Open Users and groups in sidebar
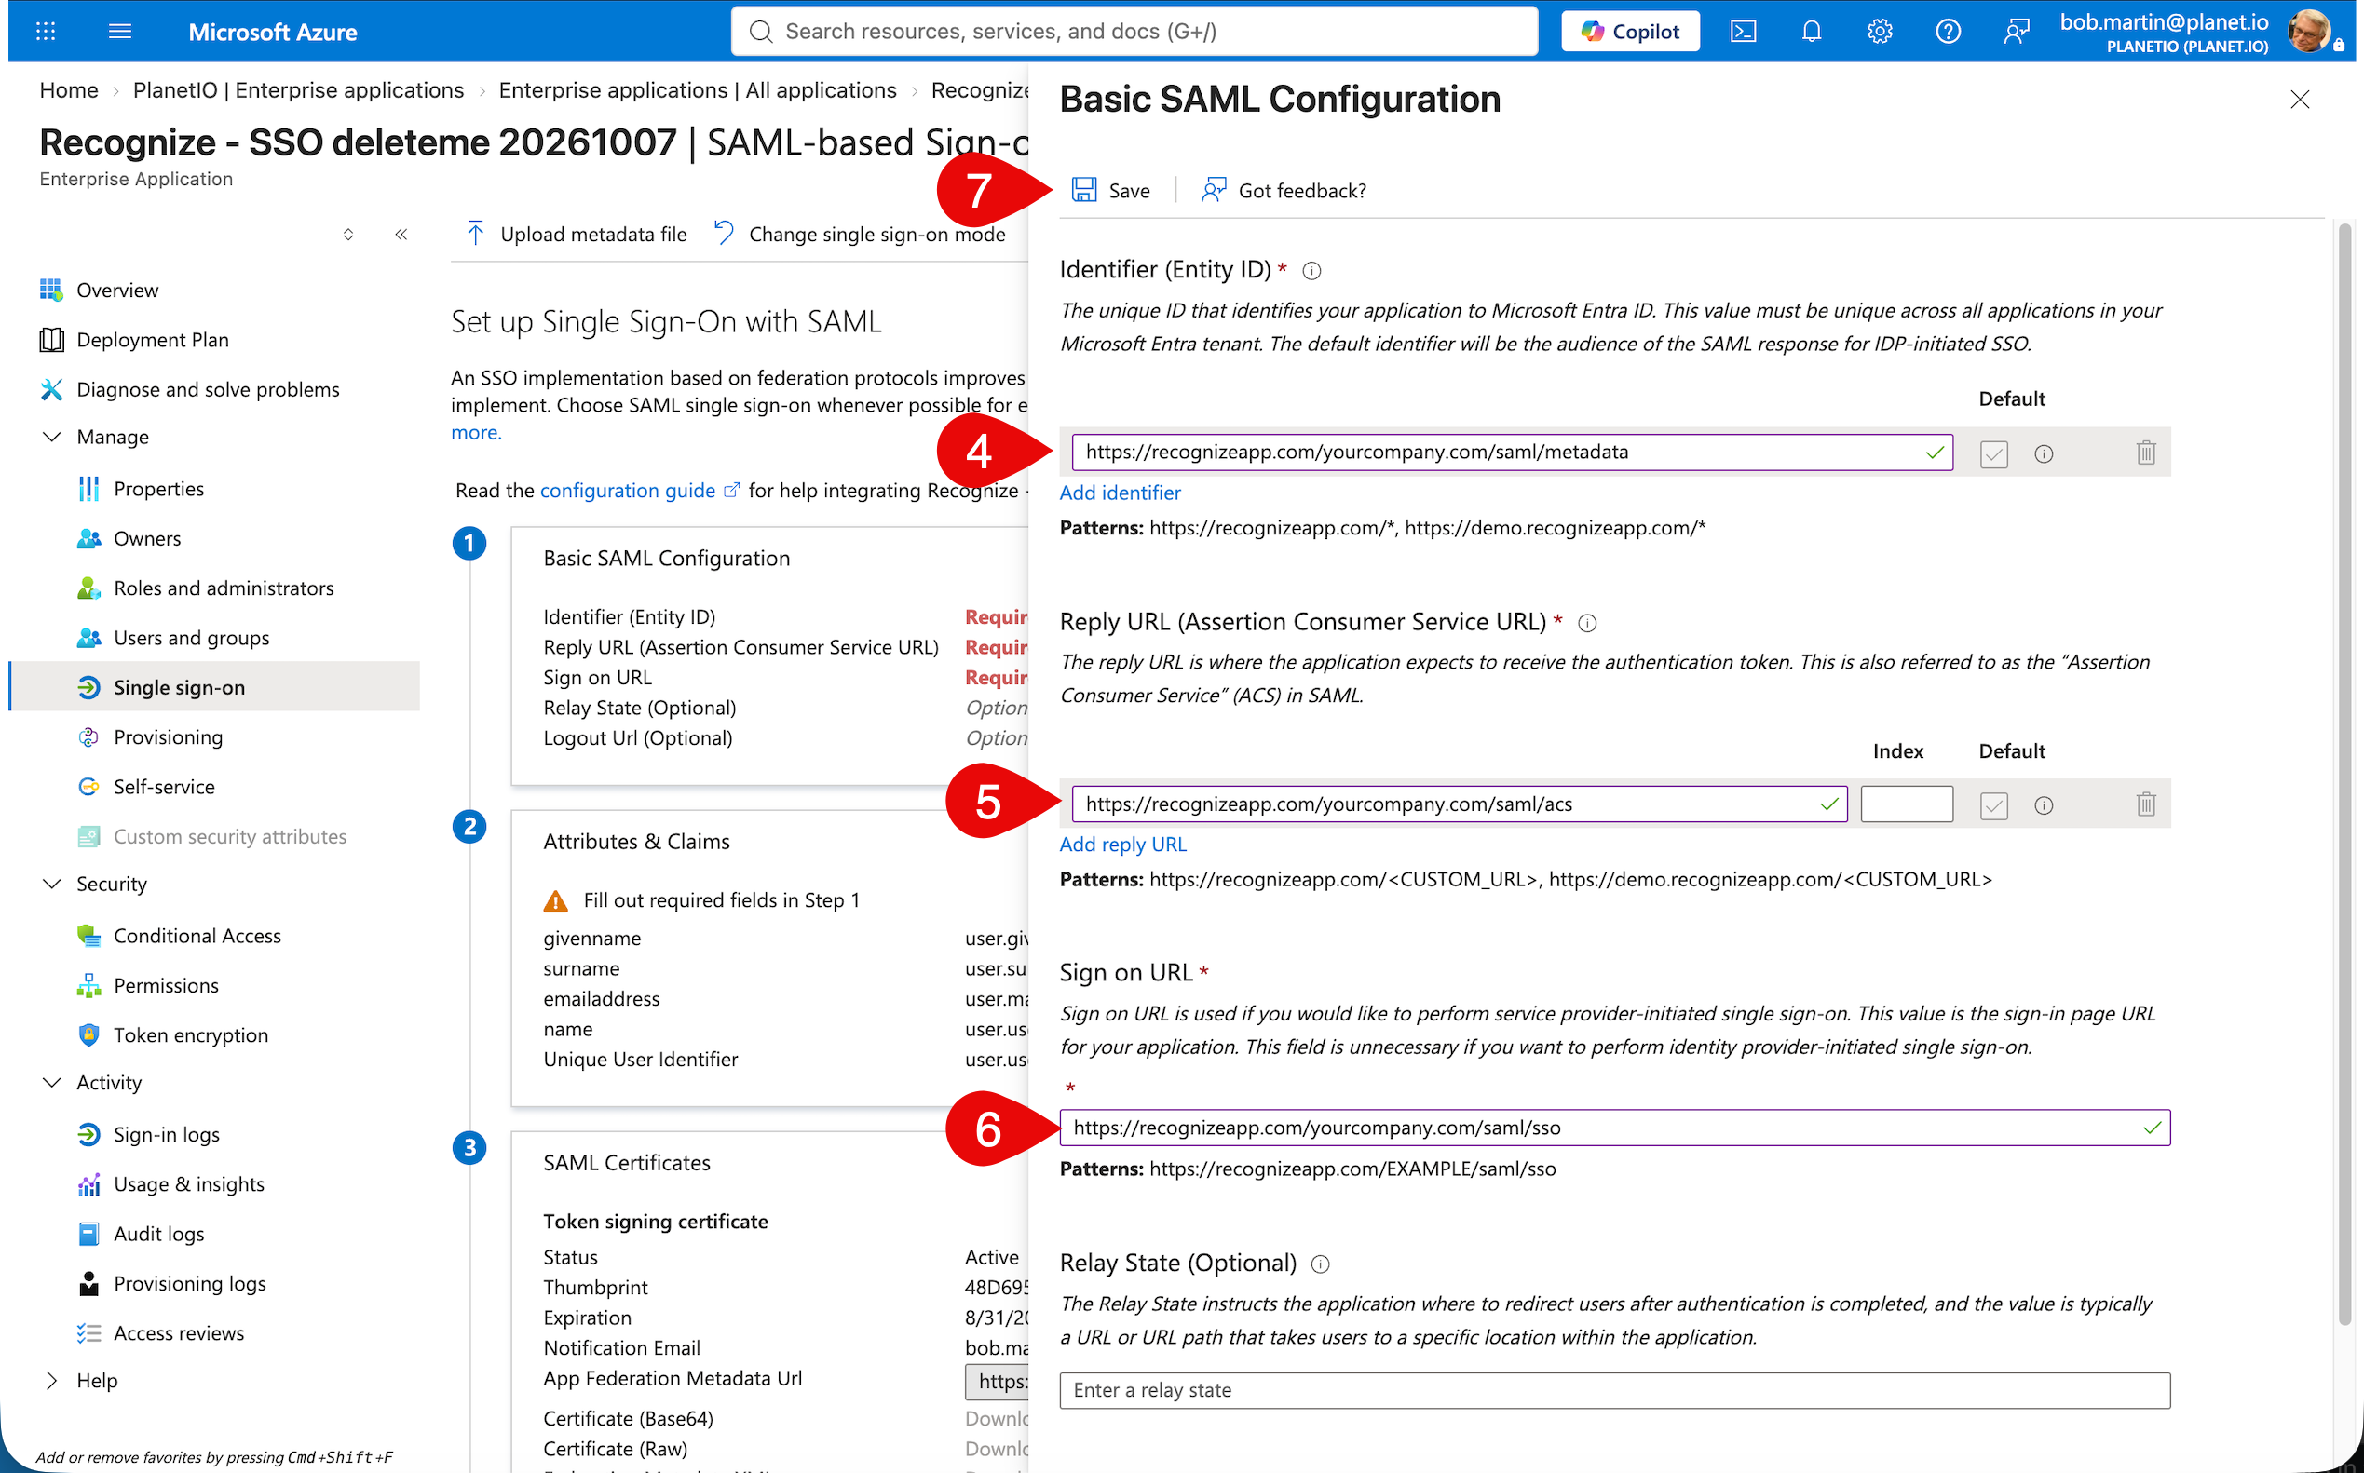The width and height of the screenshot is (2364, 1473). [191, 638]
